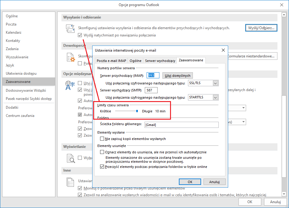Screen dimensions: 289x208
Task: Go to 'Kontakty' options category
Action: point(29,41)
